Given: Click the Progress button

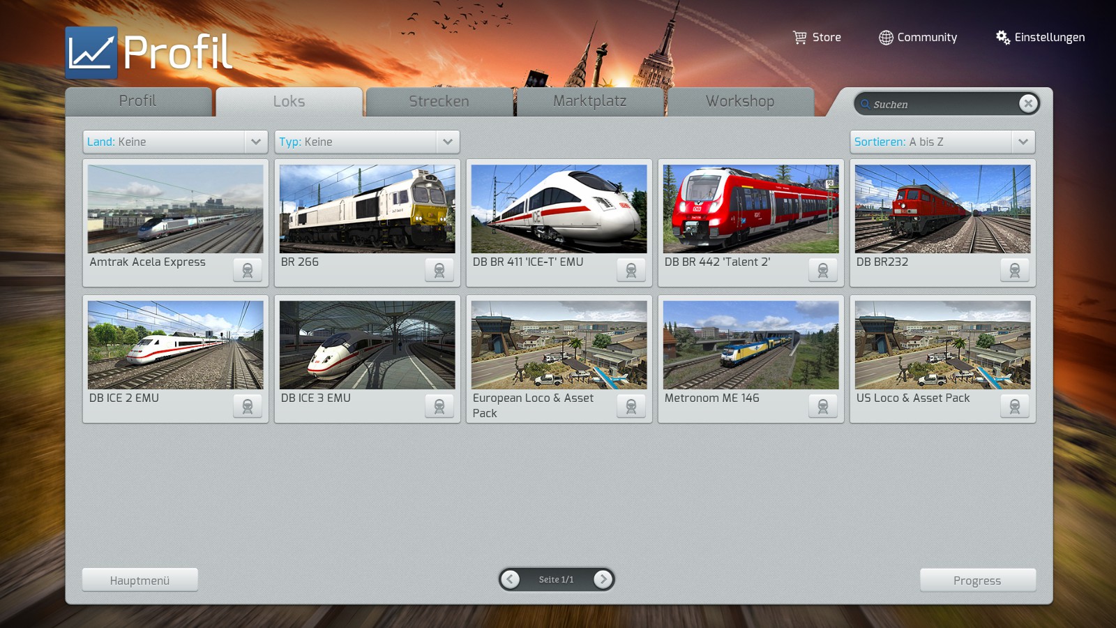Looking at the screenshot, I should [x=978, y=580].
